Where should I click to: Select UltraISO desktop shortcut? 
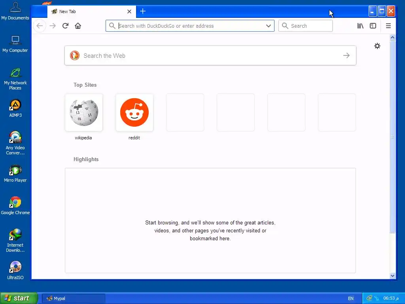pyautogui.click(x=15, y=271)
